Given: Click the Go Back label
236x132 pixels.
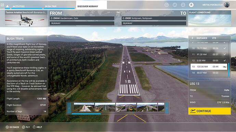Looking at the screenshot, I should tap(14, 127).
